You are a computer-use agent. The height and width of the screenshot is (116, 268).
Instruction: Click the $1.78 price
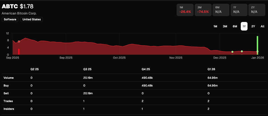coord(26,6)
